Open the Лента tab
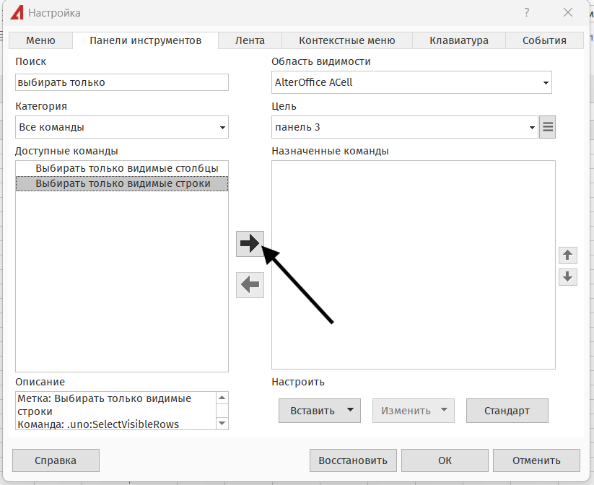 [250, 40]
